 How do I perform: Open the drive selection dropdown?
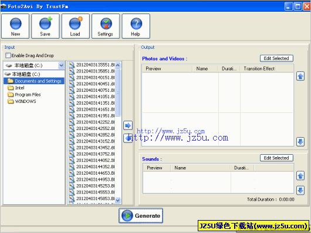[61, 65]
